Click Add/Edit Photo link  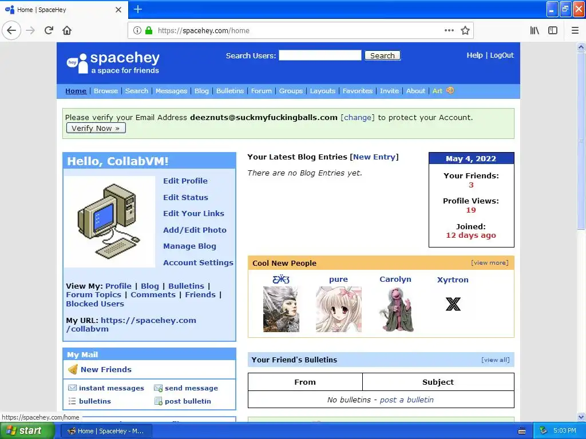pyautogui.click(x=195, y=230)
